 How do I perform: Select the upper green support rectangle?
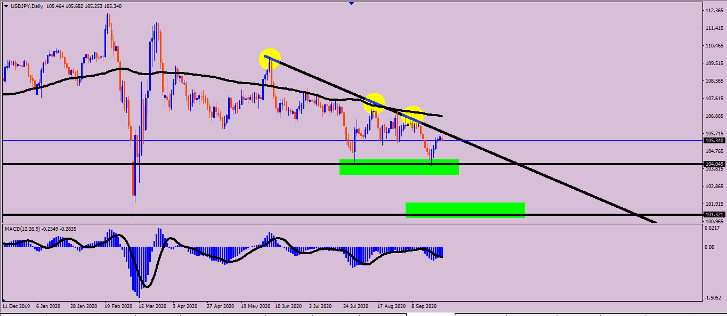(x=399, y=167)
